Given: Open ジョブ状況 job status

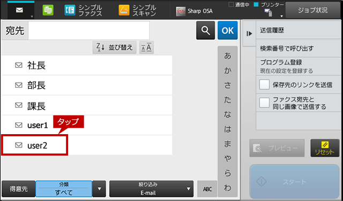Looking at the screenshot, I should [x=313, y=10].
